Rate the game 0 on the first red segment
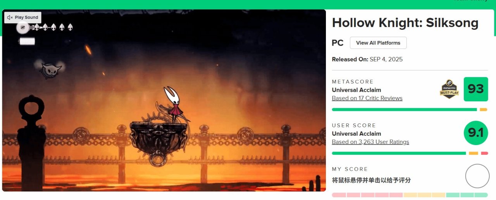 pos(339,195)
